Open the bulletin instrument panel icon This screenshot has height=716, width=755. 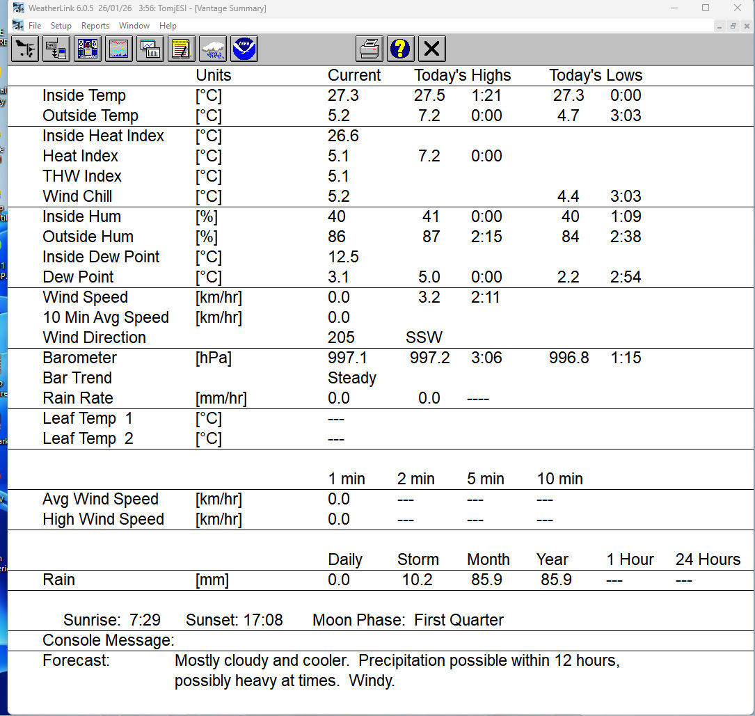(x=88, y=49)
